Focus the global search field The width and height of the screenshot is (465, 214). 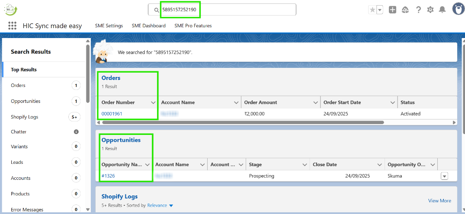222,10
